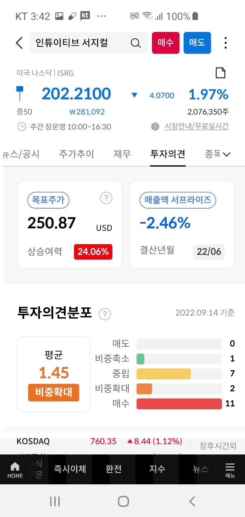
Task: Tap the question mark beside 목표주가
Action: pyautogui.click(x=106, y=198)
